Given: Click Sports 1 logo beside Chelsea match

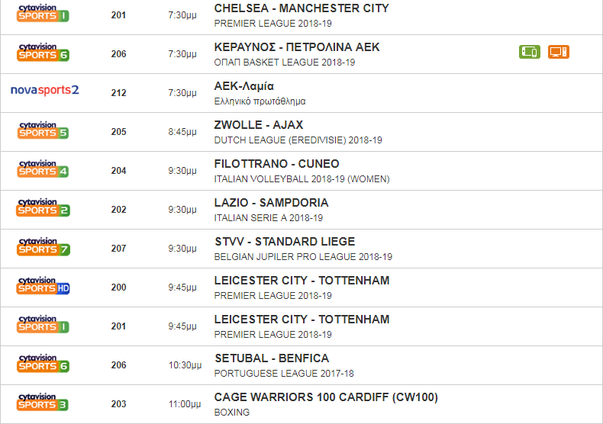Looking at the screenshot, I should tap(43, 13).
